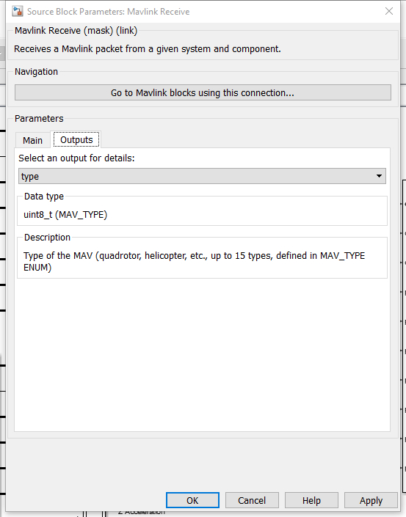Cancel the block parameters dialog
406x517 pixels.
(252, 500)
